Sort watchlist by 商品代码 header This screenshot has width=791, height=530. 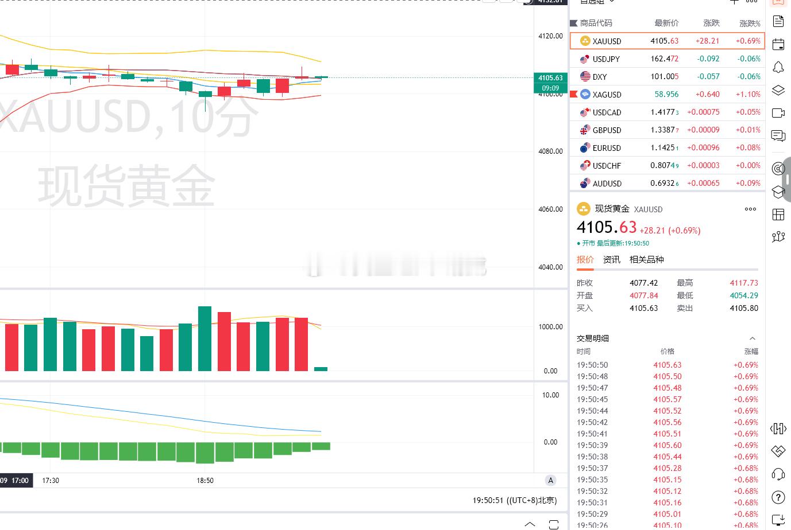(596, 23)
